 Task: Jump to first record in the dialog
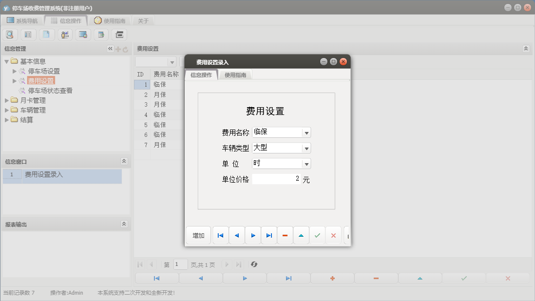tap(220, 236)
